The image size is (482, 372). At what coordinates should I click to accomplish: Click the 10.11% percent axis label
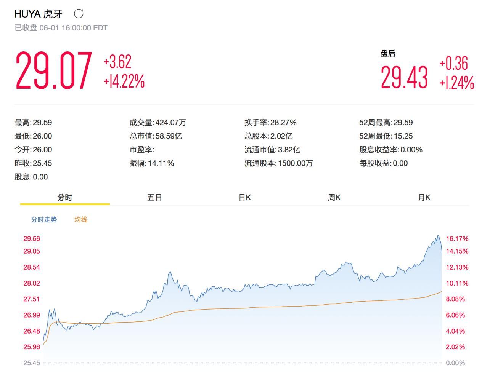pos(457,283)
